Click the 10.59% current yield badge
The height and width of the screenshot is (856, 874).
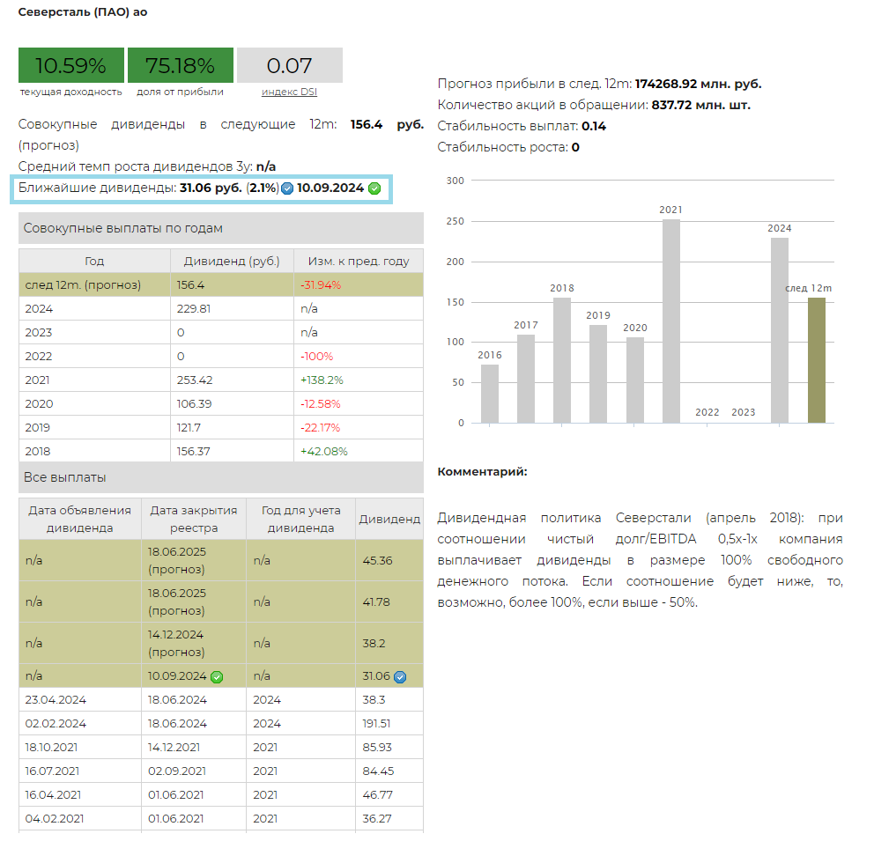pyautogui.click(x=70, y=66)
